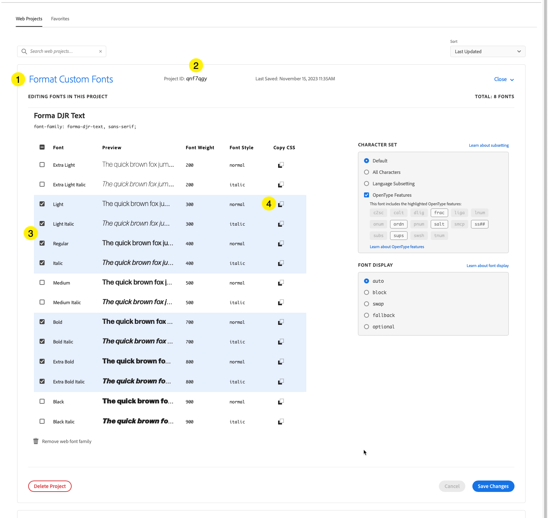Image resolution: width=548 pixels, height=518 pixels.
Task: Select All Characters character set
Action: pyautogui.click(x=367, y=172)
